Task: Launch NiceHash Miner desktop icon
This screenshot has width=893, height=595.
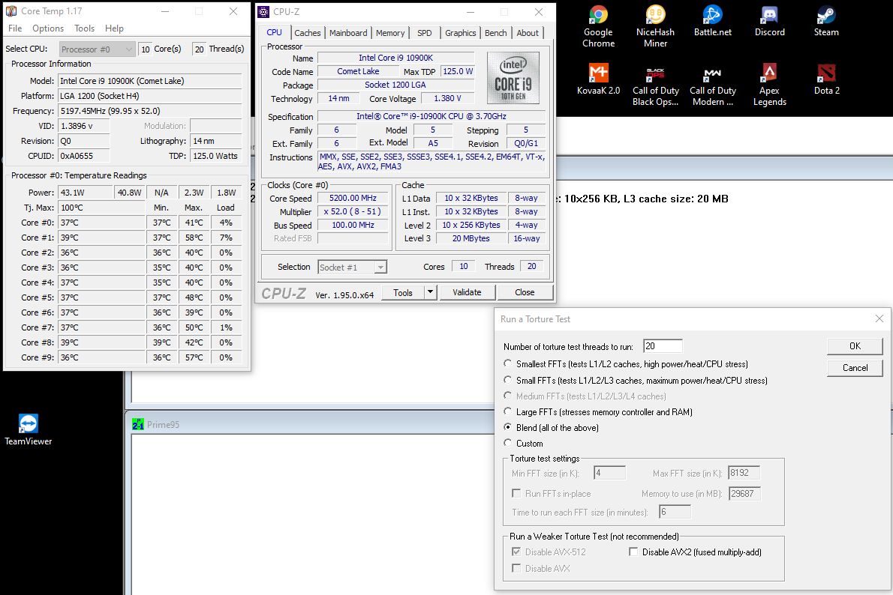Action: [655, 25]
